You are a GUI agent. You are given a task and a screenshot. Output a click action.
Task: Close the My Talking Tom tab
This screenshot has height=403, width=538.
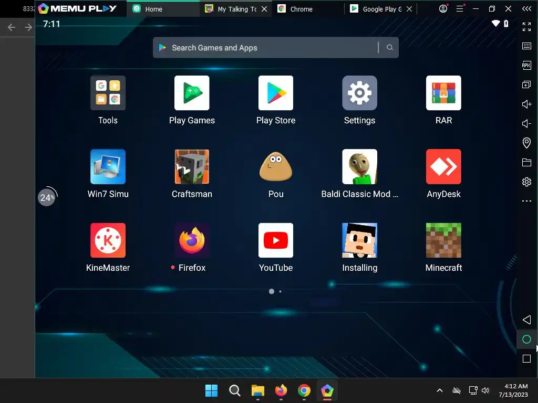click(x=264, y=9)
